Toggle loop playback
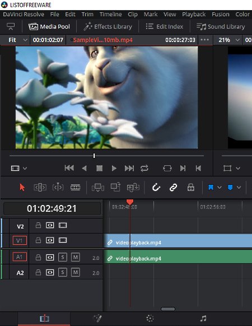Image resolution: width=252 pixels, height=326 pixels. pos(144,168)
